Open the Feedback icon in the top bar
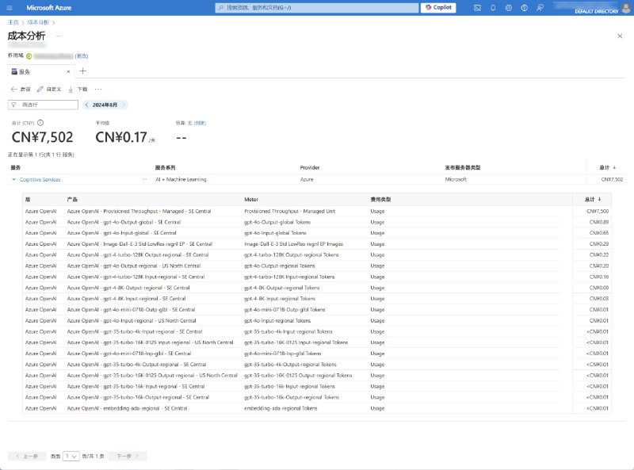 coord(540,7)
